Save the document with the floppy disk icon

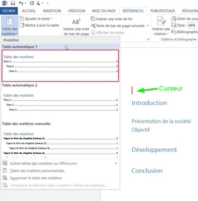point(13,3)
